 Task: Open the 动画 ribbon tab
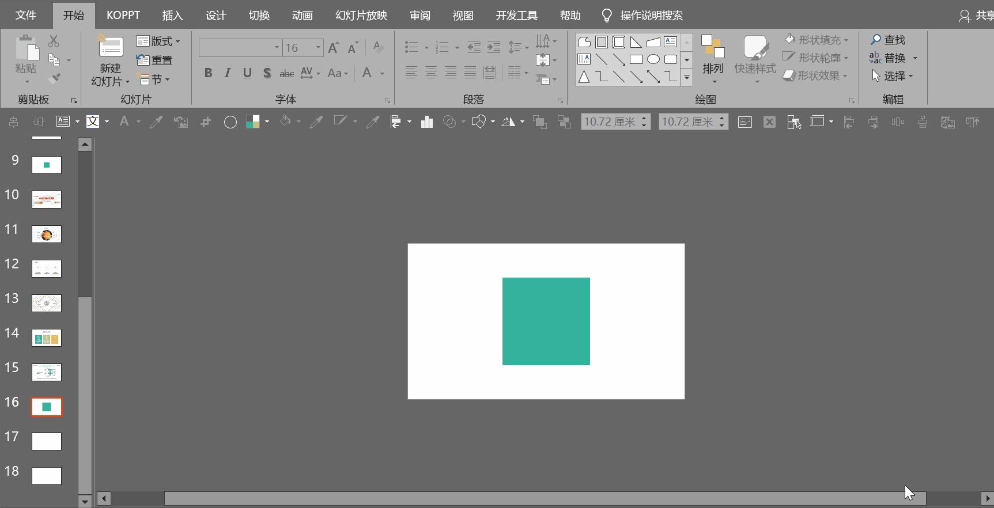click(x=302, y=16)
